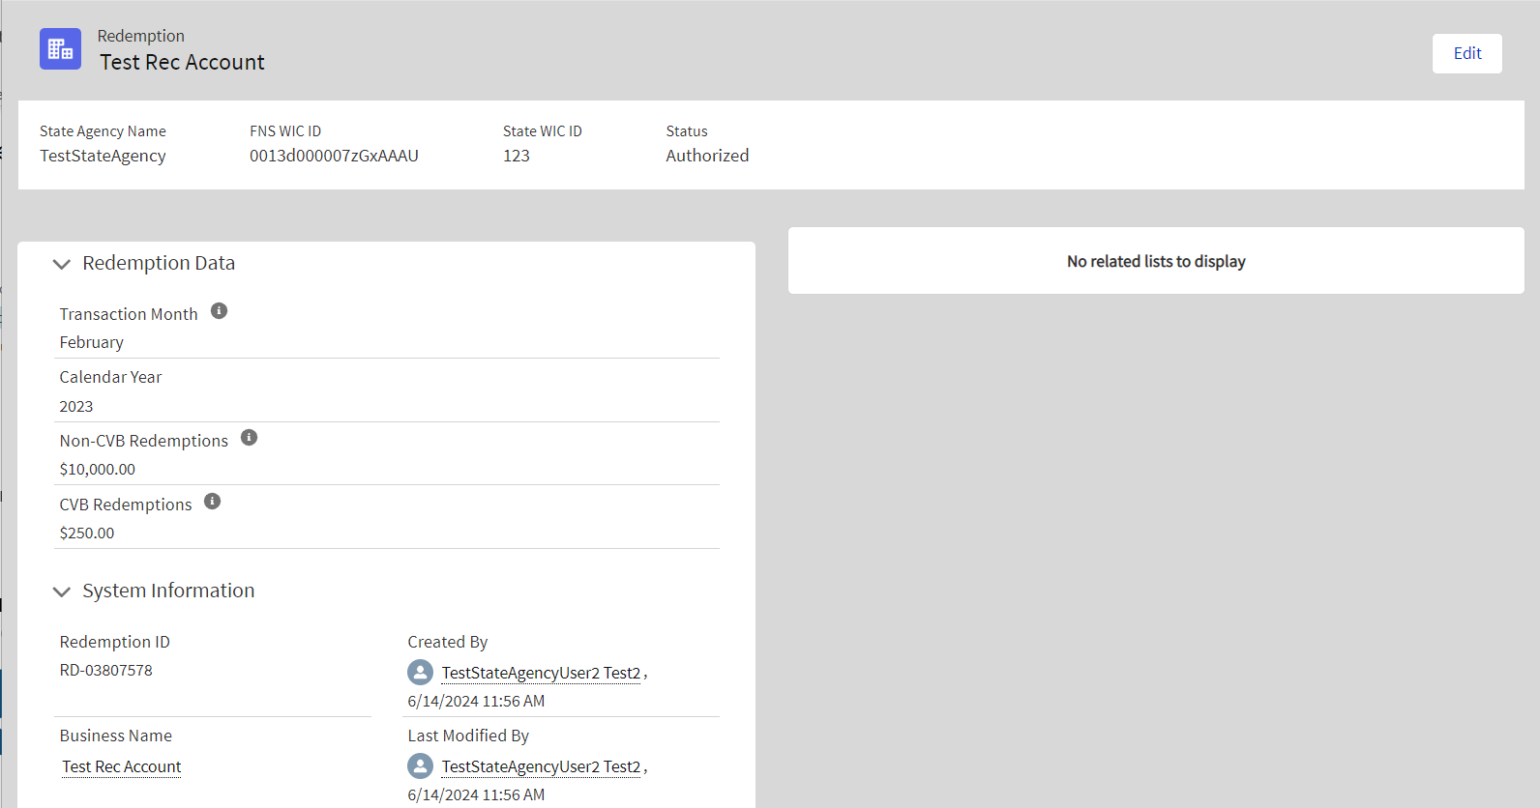Click the $10,000.00 Non-CVB Redemptions amount
The width and height of the screenshot is (1540, 808).
[98, 469]
